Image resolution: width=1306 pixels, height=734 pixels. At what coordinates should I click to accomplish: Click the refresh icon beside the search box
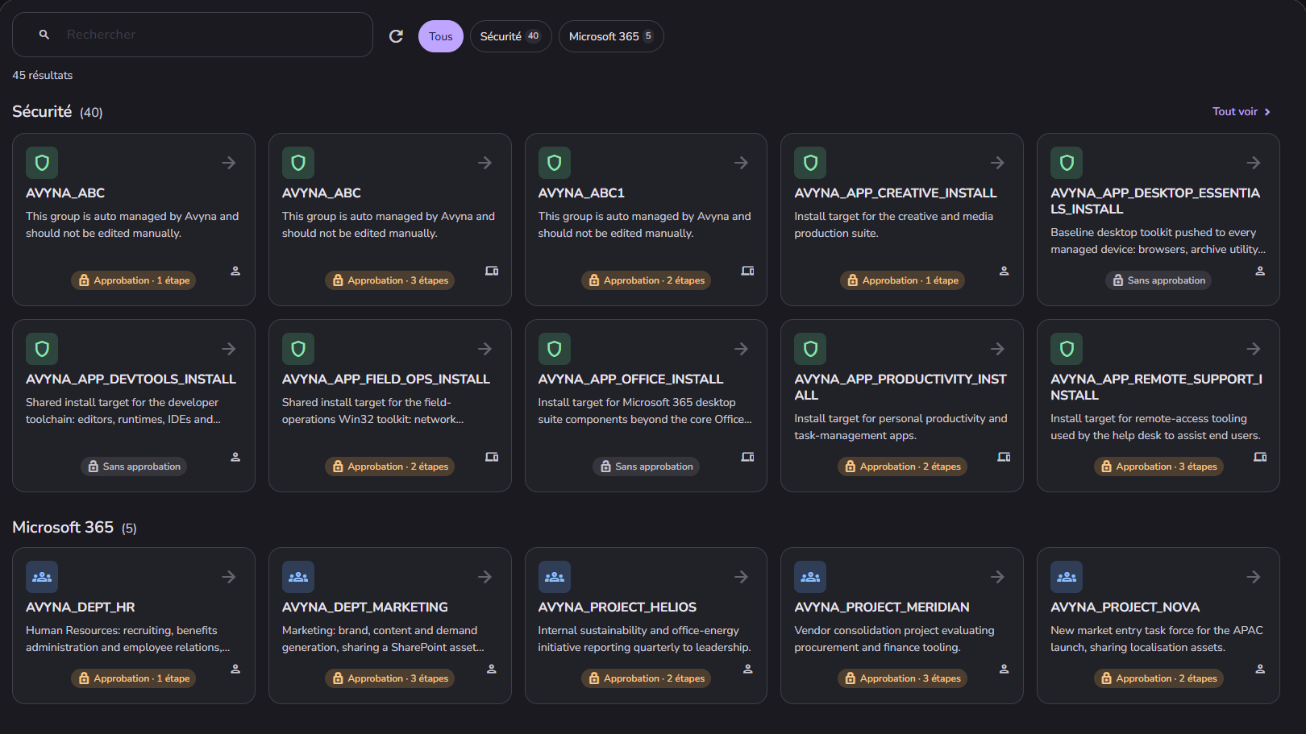click(396, 36)
